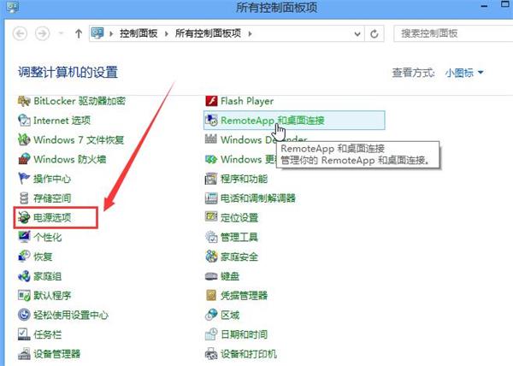Open the 存储空间 link text
This screenshot has height=366, width=513.
pos(52,198)
